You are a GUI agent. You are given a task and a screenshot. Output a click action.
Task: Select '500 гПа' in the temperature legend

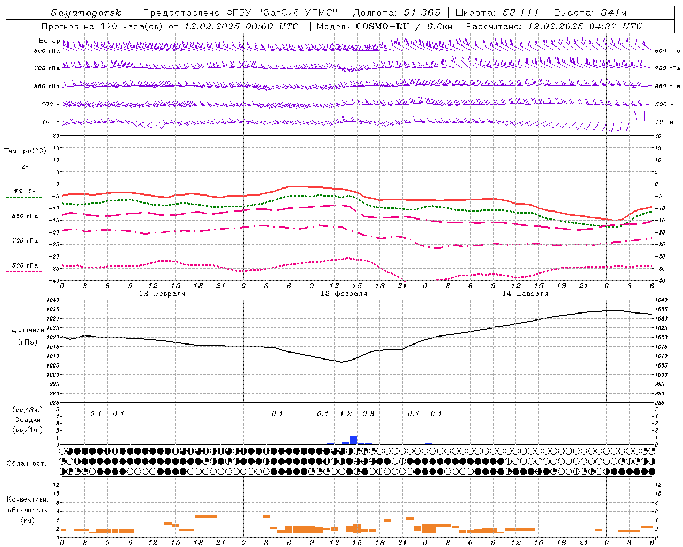25,265
